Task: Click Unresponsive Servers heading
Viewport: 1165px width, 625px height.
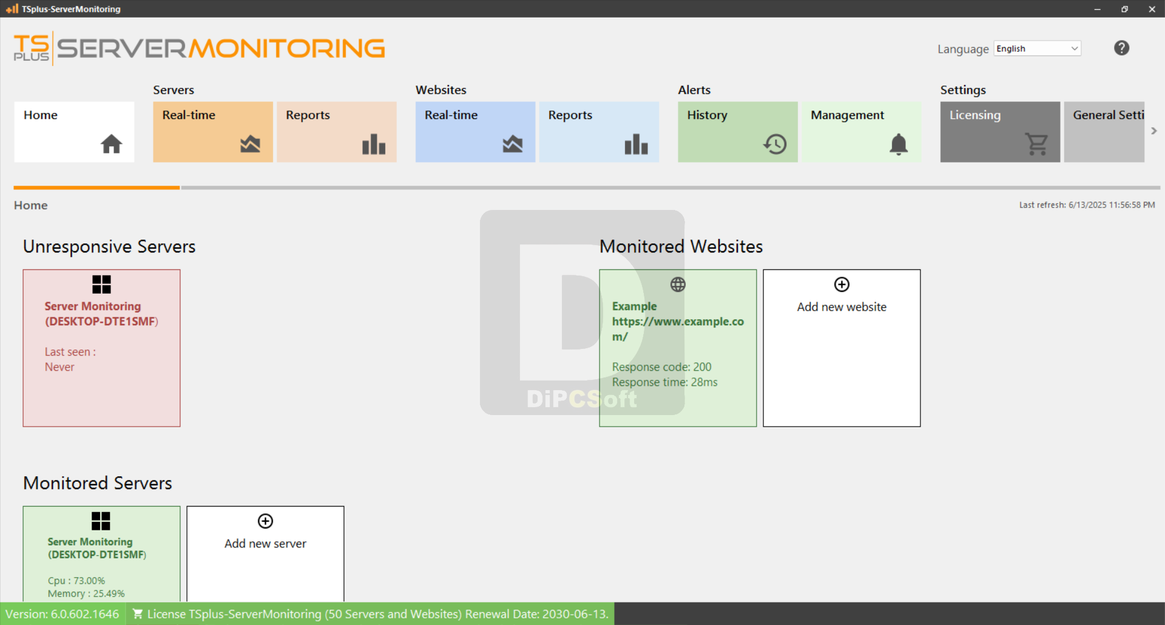Action: (109, 246)
